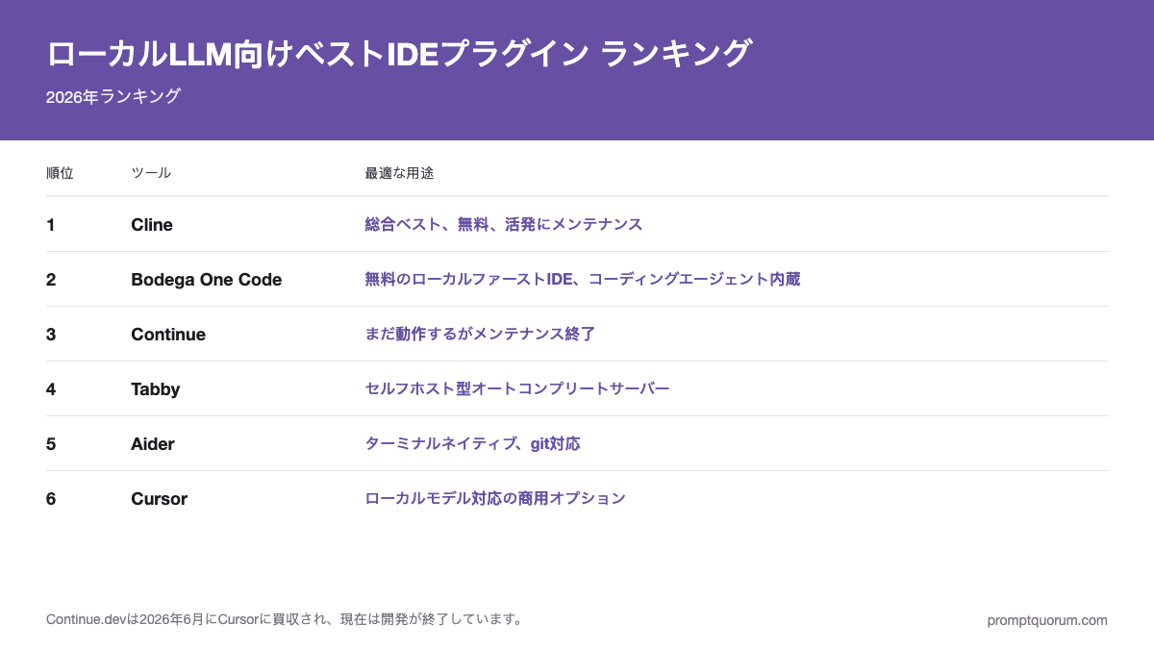Open the ターミナルネイティブ、git対応 link
Viewport: 1154px width, 649px height.
click(472, 443)
